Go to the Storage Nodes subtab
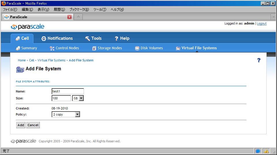Image resolution: width=277 pixels, height=155 pixels. pyautogui.click(x=107, y=48)
